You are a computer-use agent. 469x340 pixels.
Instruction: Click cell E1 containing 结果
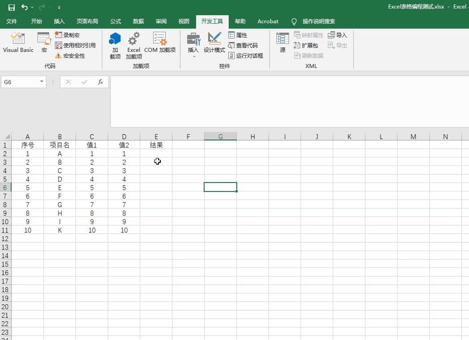point(156,145)
